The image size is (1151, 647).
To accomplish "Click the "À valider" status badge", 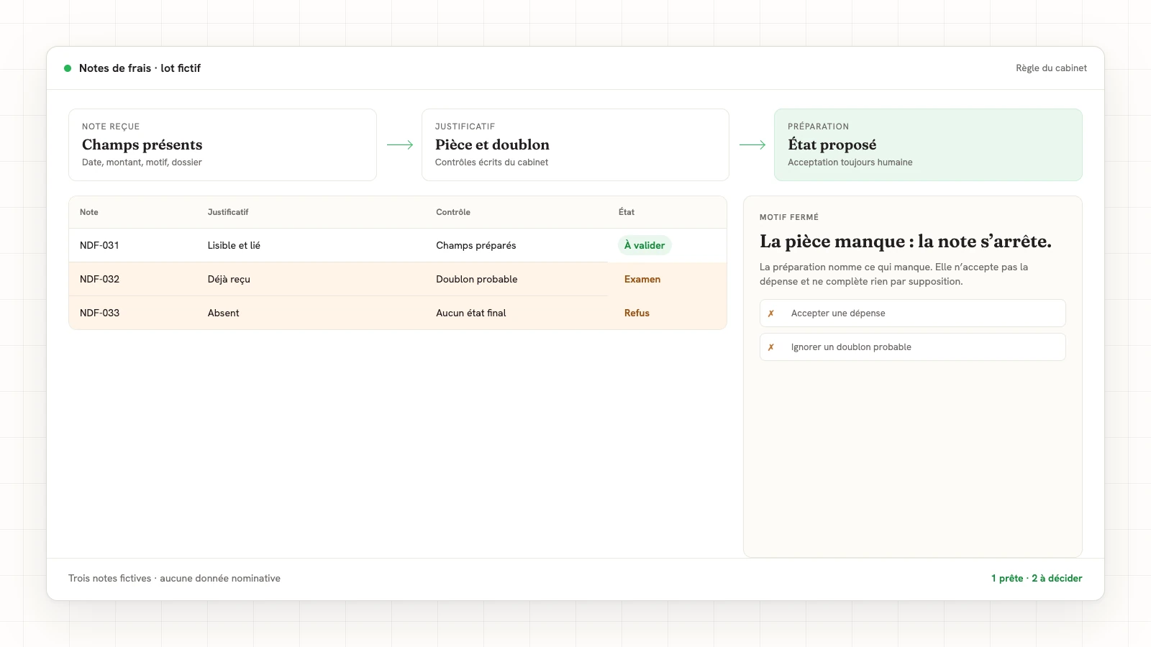I will point(645,245).
